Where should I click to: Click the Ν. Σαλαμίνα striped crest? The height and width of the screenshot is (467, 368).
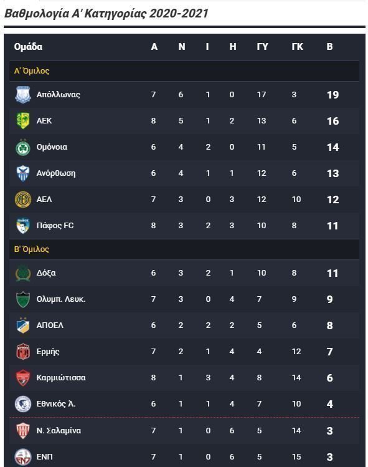pos(23,431)
